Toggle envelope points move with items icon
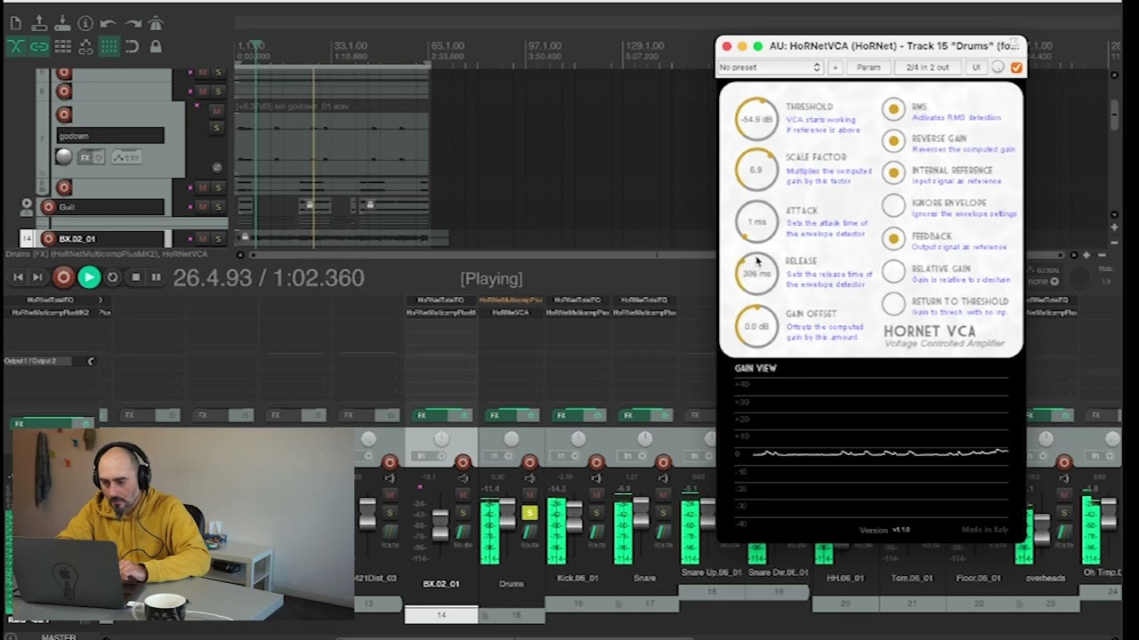Screen dimensions: 1139x640 click(x=85, y=46)
